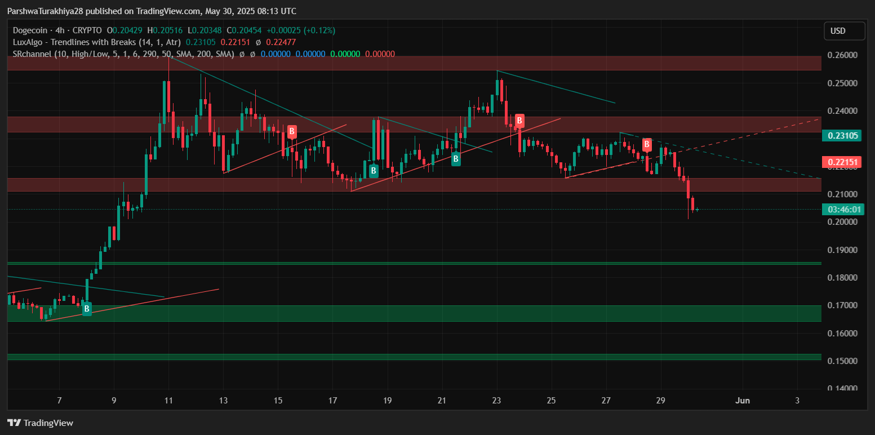This screenshot has height=435, width=875.
Task: Select the green B marker near May 21
Action: click(456, 159)
